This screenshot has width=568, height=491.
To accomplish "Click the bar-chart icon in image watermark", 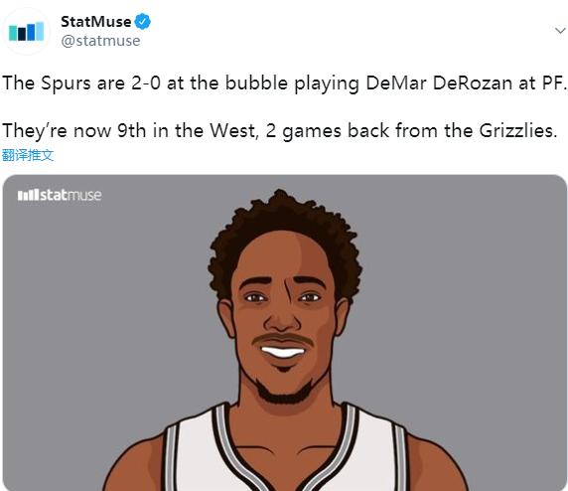I will coord(28,195).
